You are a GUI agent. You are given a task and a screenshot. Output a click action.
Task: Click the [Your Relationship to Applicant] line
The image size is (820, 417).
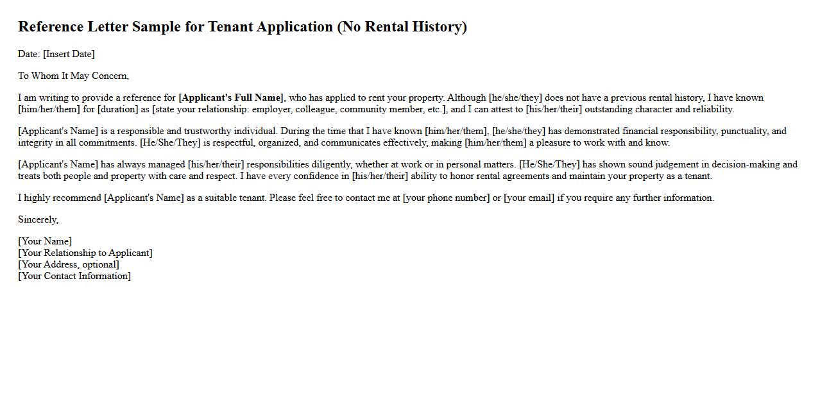click(85, 253)
